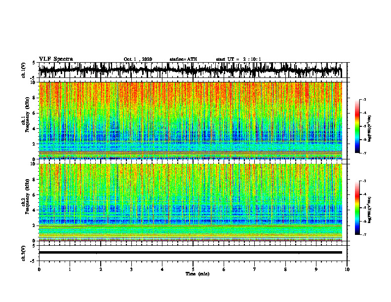Viewport: 391px width, 302px height.
Task: Click the ch.2 frequency tick "6"
Action: pos(34,195)
